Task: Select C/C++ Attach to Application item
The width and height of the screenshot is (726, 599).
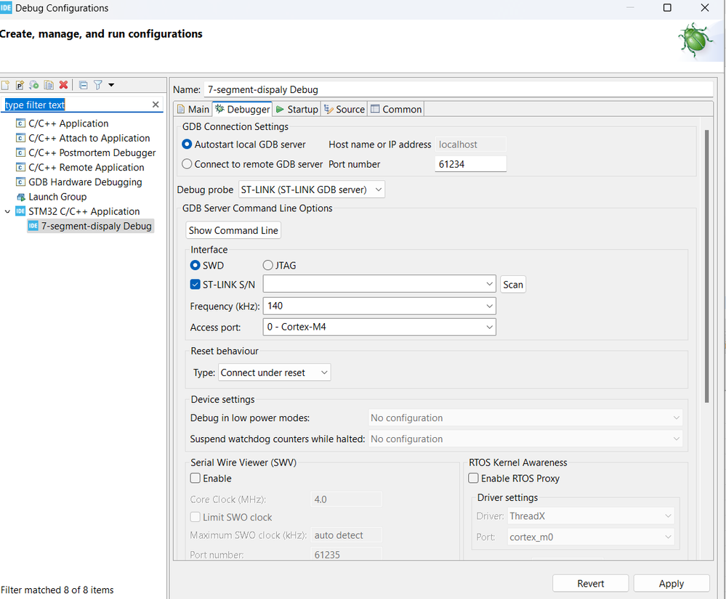Action: point(83,138)
